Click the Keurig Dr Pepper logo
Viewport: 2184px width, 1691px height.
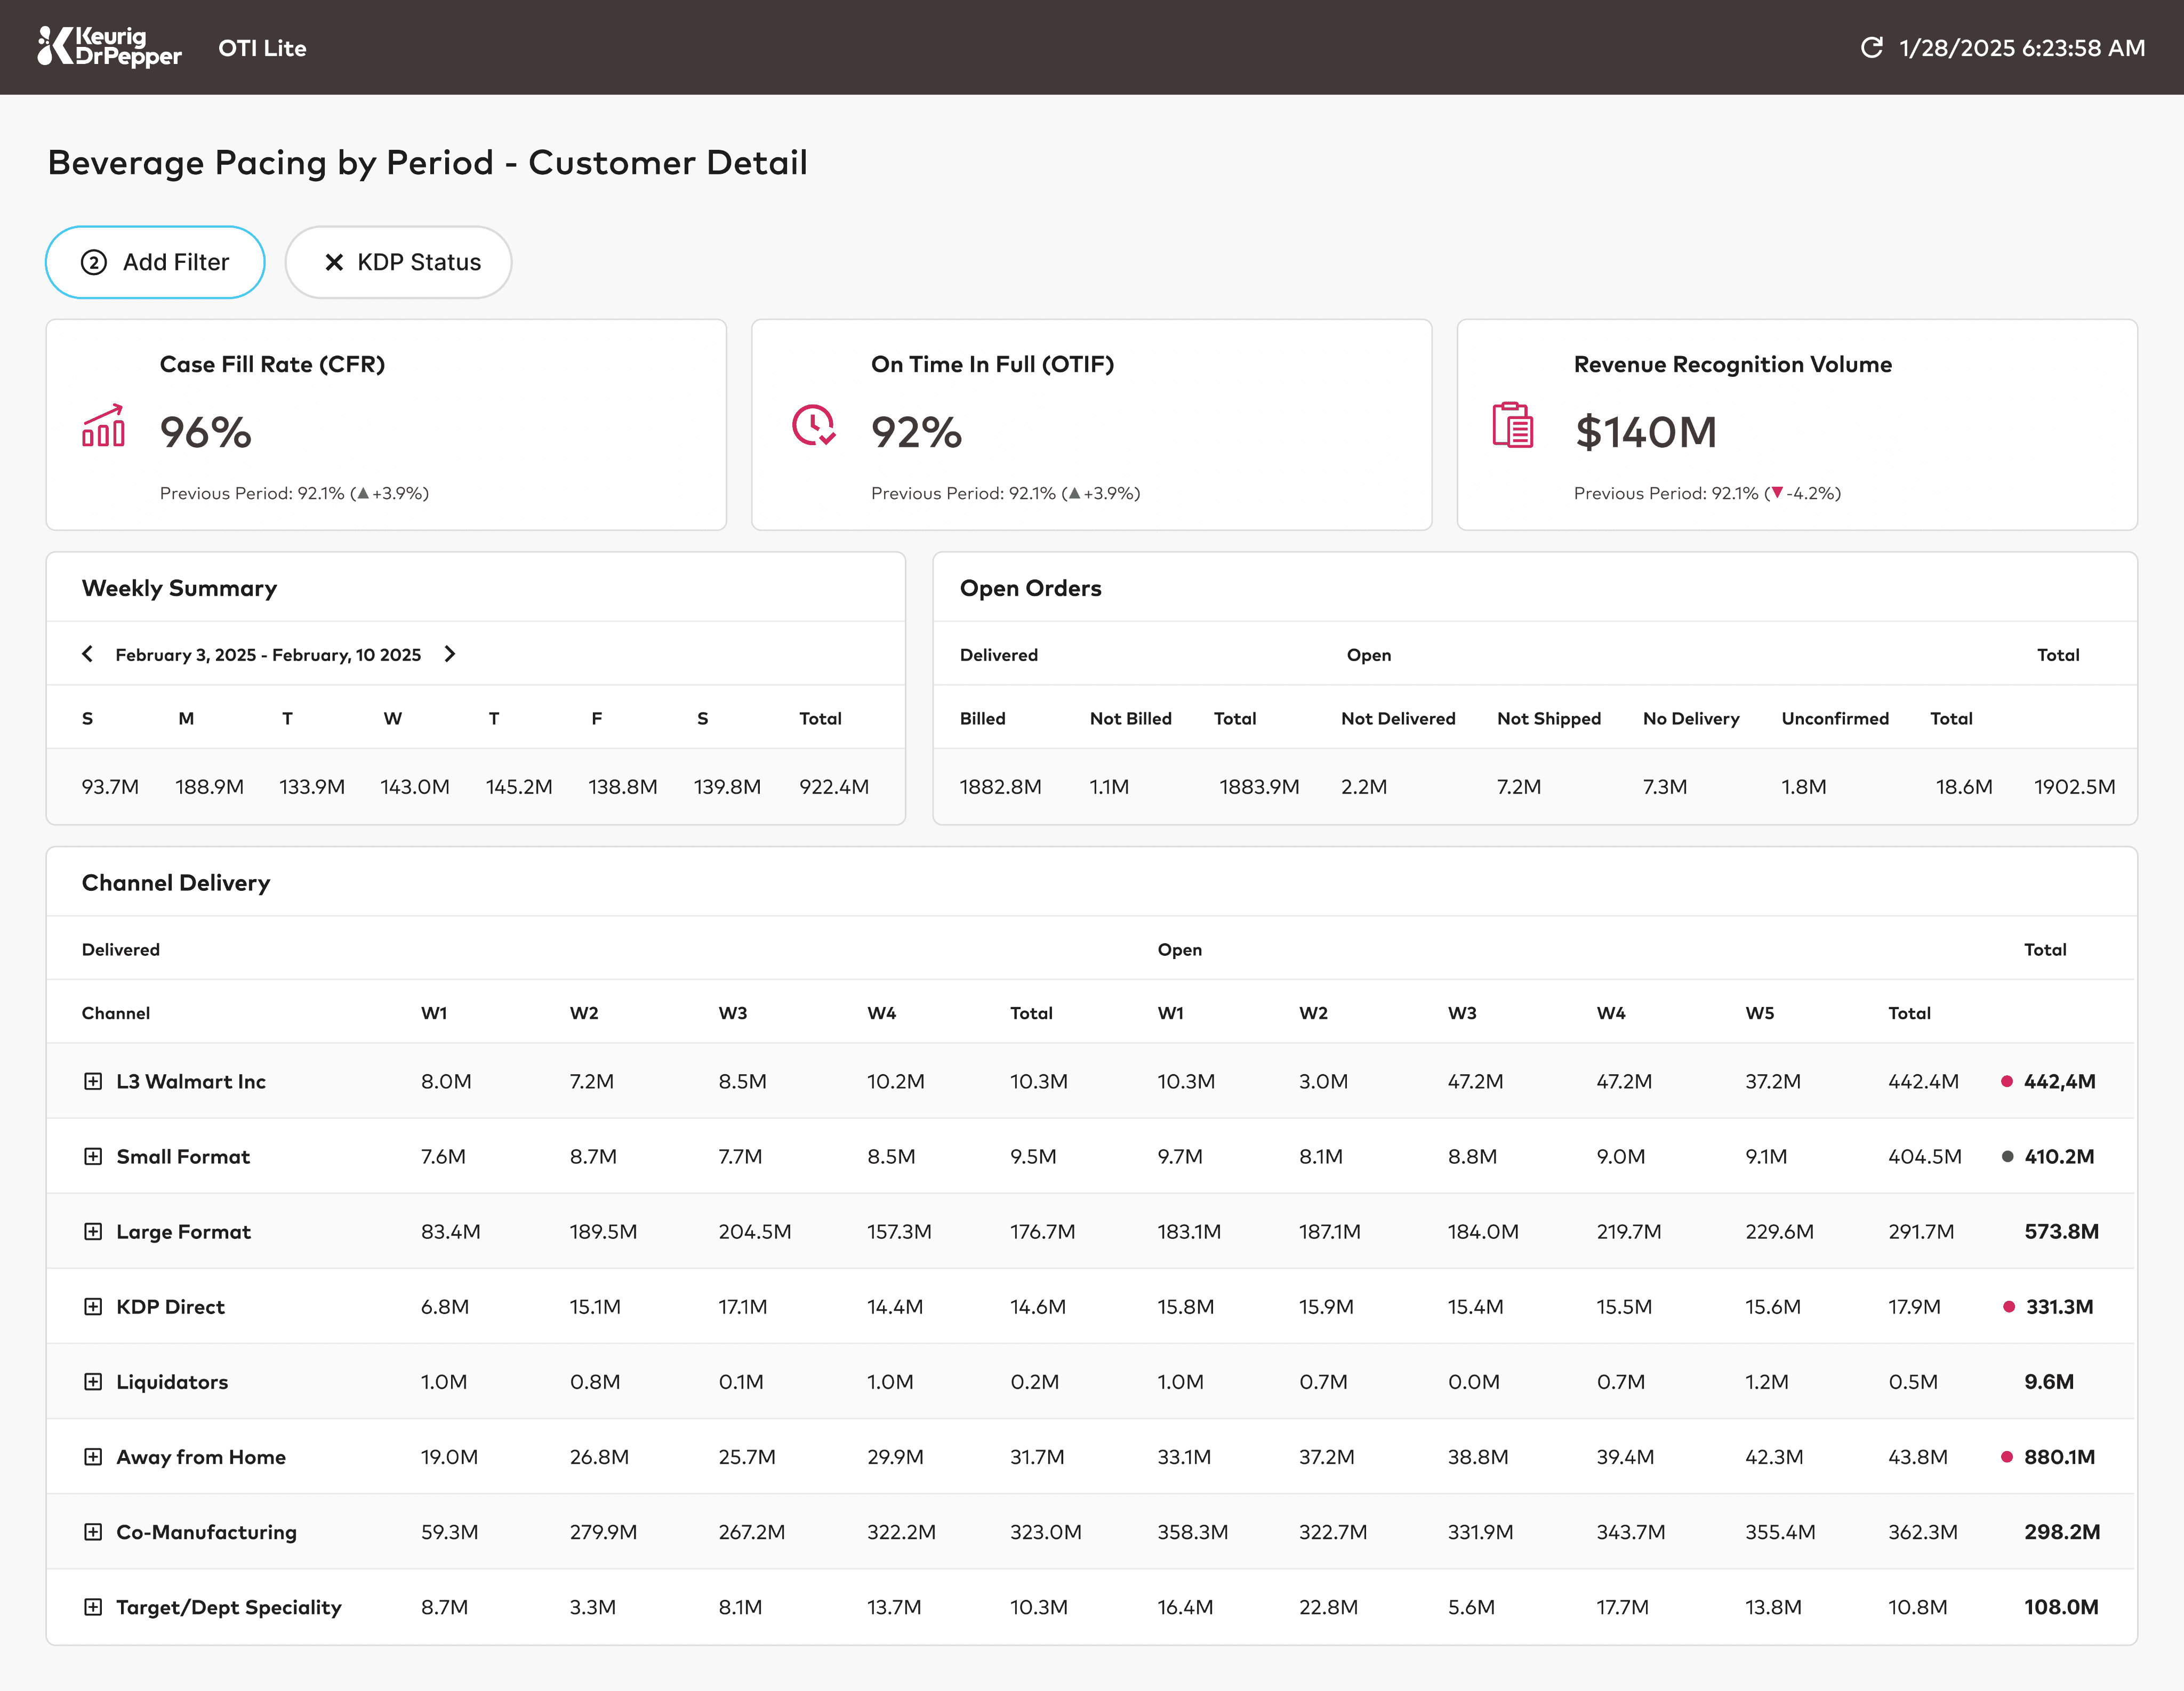(x=110, y=47)
